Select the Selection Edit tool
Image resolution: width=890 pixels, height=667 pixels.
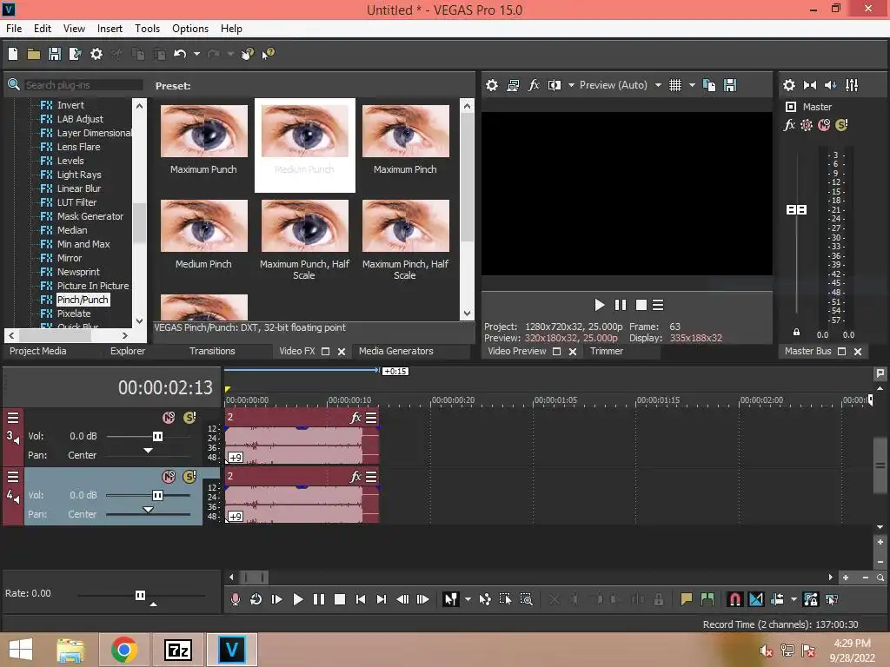505,599
